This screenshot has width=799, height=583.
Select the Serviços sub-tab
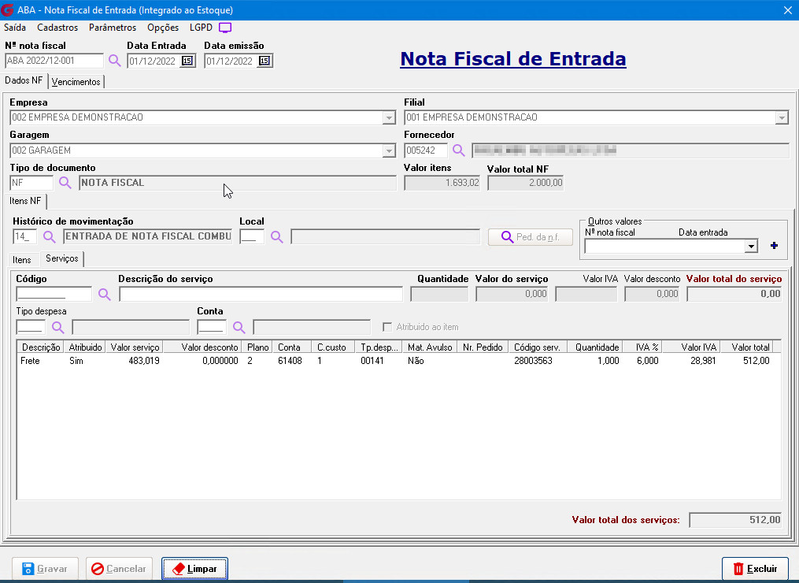tap(62, 258)
